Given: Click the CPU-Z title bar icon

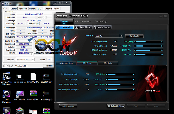Looking at the screenshot, I should [3, 4].
